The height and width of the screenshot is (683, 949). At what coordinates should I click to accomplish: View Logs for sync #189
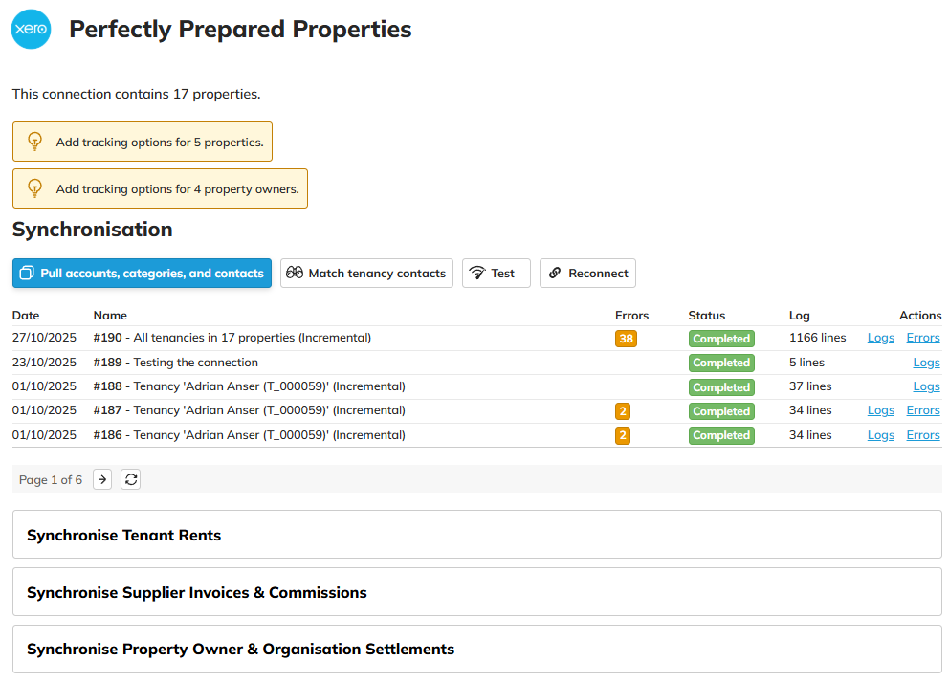[x=926, y=363]
